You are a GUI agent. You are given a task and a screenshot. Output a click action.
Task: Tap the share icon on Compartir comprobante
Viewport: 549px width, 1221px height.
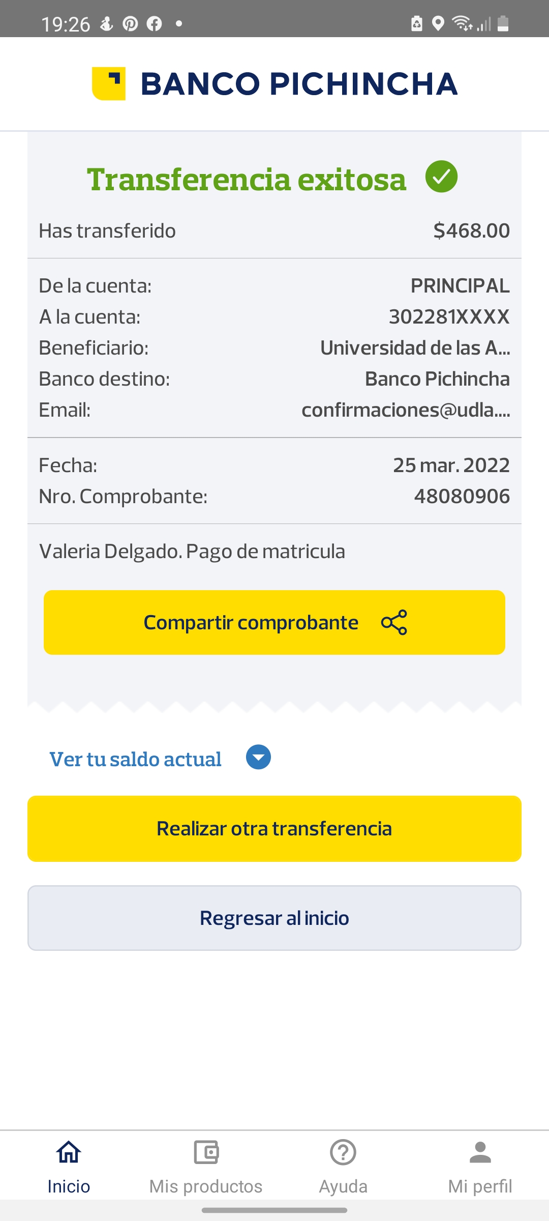point(394,622)
